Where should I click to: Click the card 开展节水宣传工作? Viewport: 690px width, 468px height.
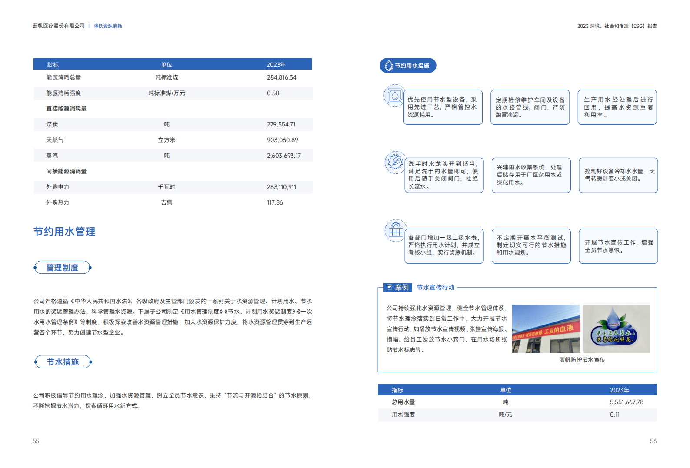point(618,246)
